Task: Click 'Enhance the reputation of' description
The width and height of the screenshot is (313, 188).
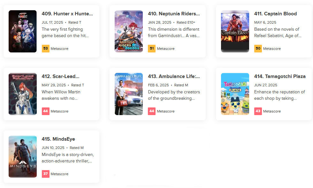Action: click(279, 95)
